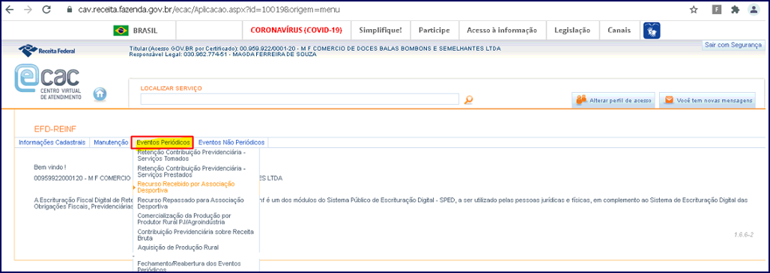Open the Manutenção menu
This screenshot has width=770, height=273.
pos(111,142)
